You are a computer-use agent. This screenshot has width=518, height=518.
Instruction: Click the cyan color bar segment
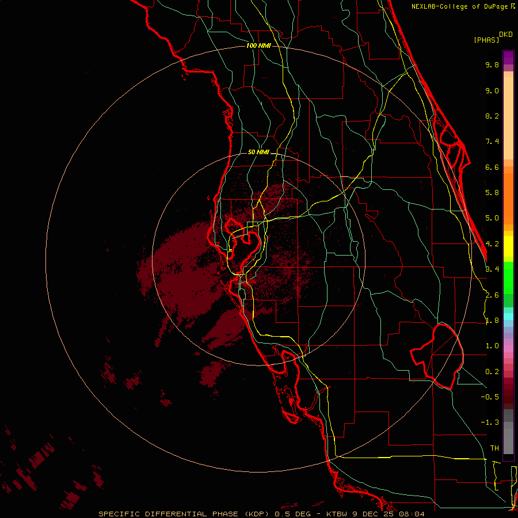tap(508, 316)
